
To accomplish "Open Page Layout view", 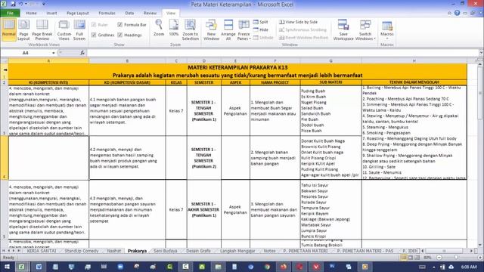I will (23, 29).
